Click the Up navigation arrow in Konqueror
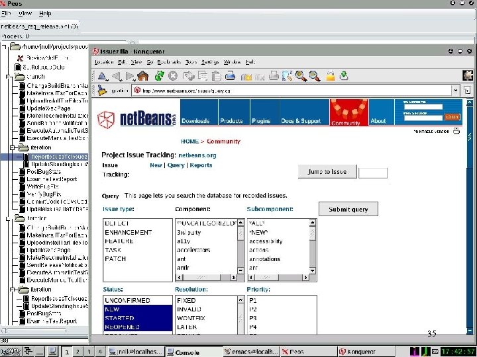Screen dimensions: 477x357 [102, 76]
